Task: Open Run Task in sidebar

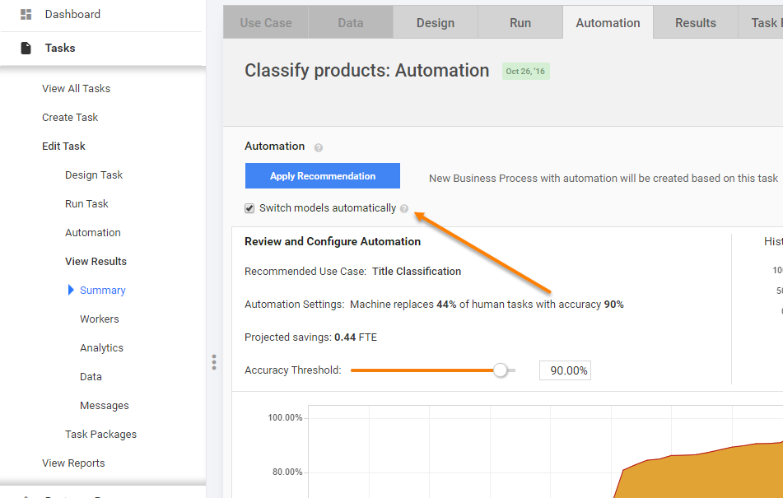Action: (86, 203)
